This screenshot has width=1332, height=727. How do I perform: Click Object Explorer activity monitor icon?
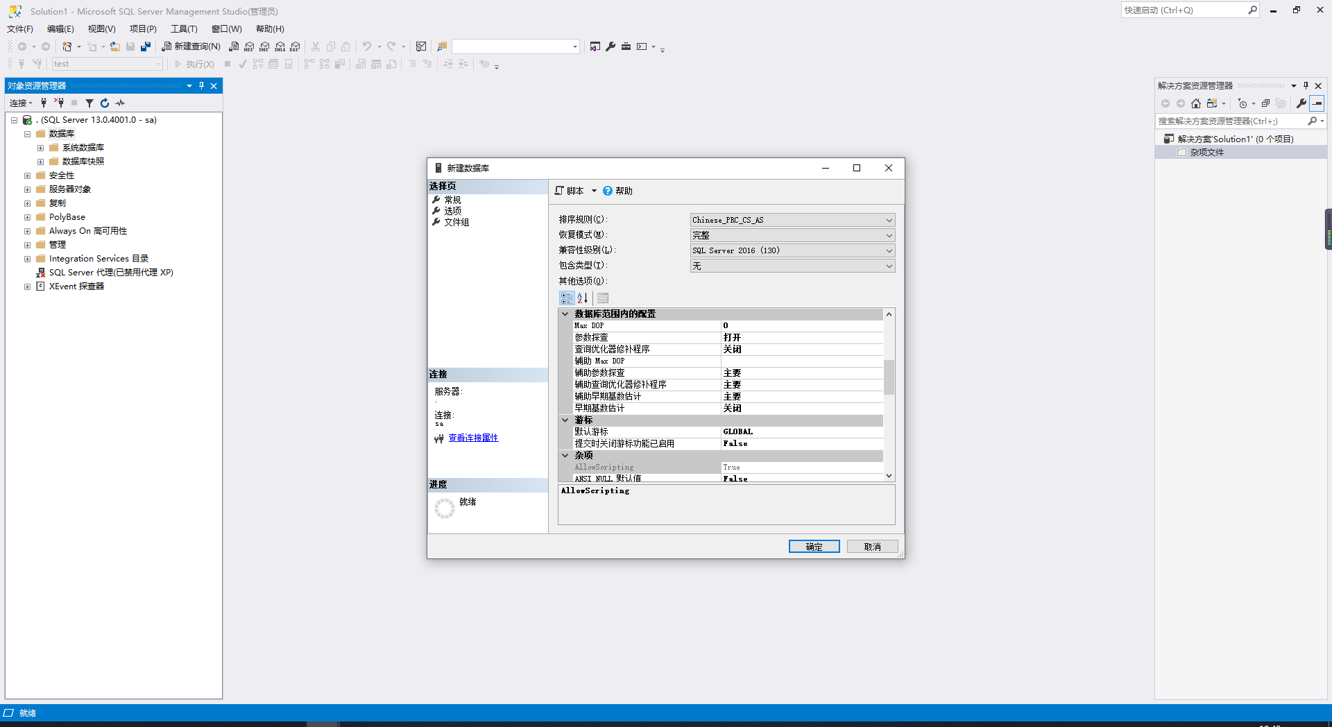point(120,103)
